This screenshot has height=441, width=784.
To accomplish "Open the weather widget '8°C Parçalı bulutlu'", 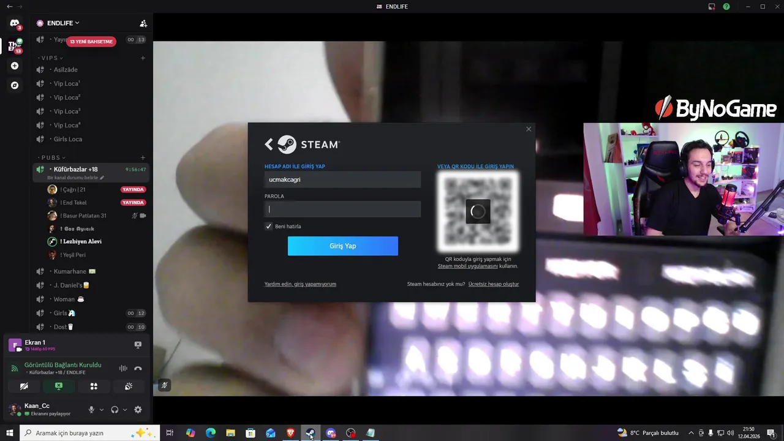I will click(648, 433).
